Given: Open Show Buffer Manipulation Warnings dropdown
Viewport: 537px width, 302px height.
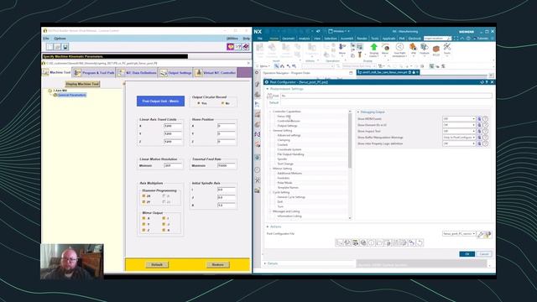Looking at the screenshot, I should (459, 138).
